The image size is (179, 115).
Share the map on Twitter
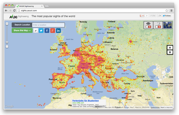coord(41,31)
